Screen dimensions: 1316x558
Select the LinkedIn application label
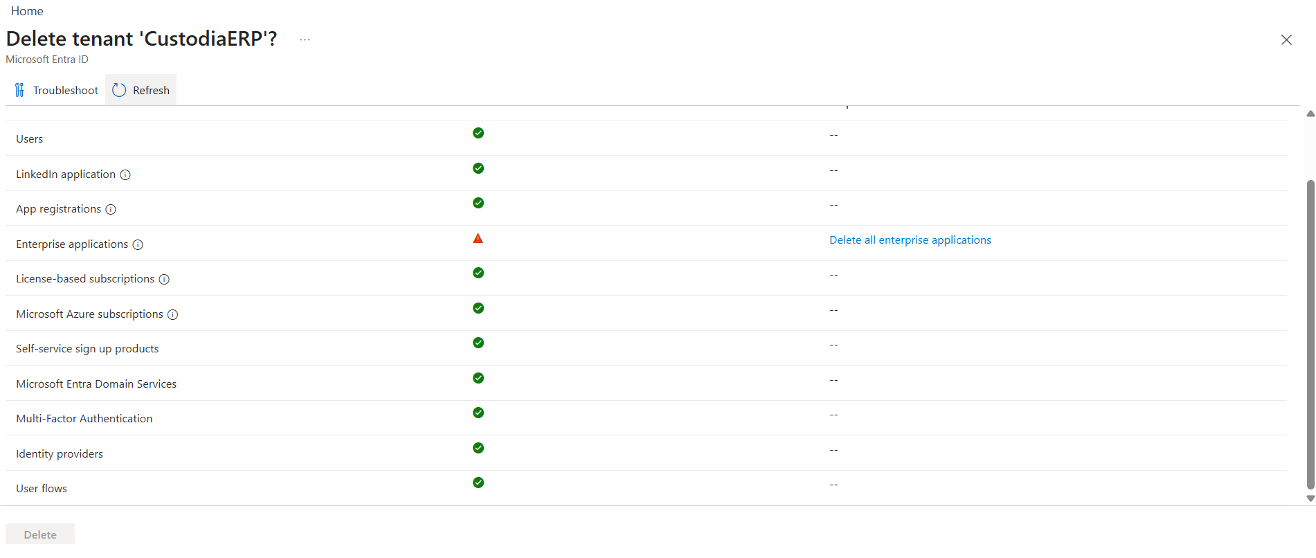pos(66,174)
